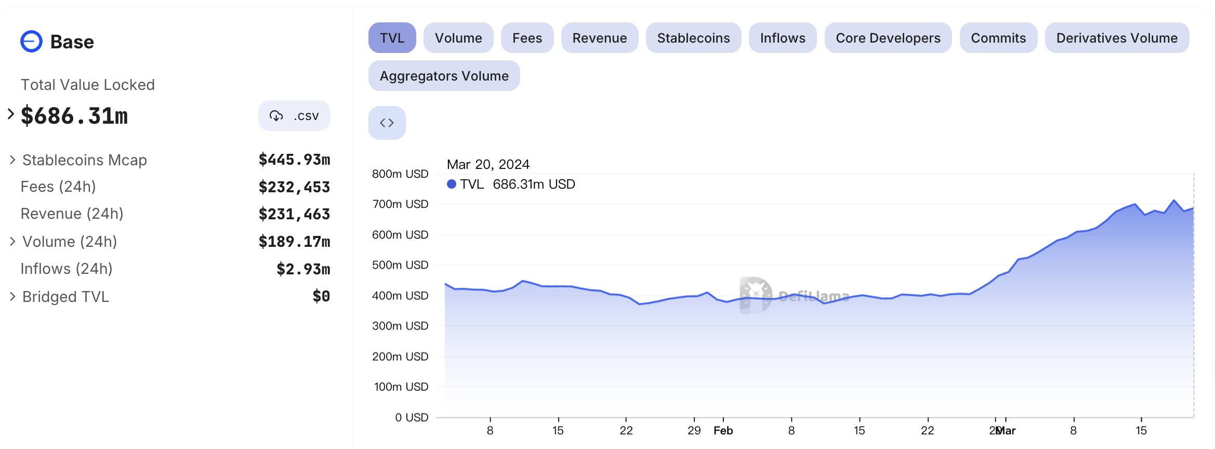Click the cloud download icon

coord(276,116)
